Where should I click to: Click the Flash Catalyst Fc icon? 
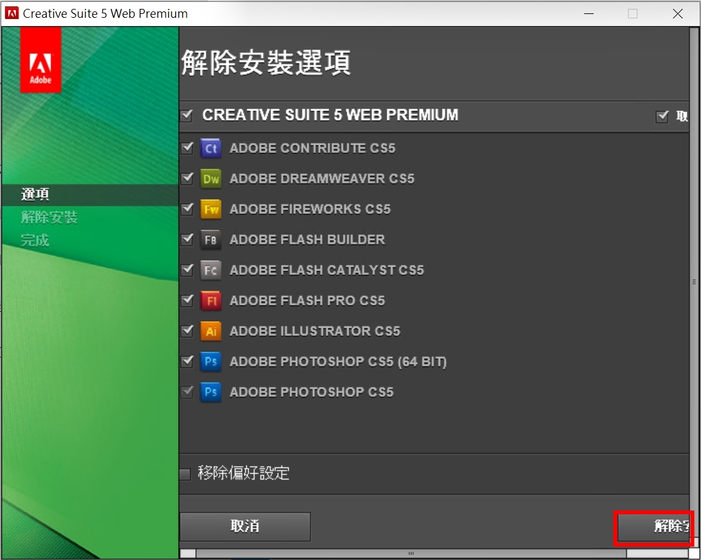211,270
